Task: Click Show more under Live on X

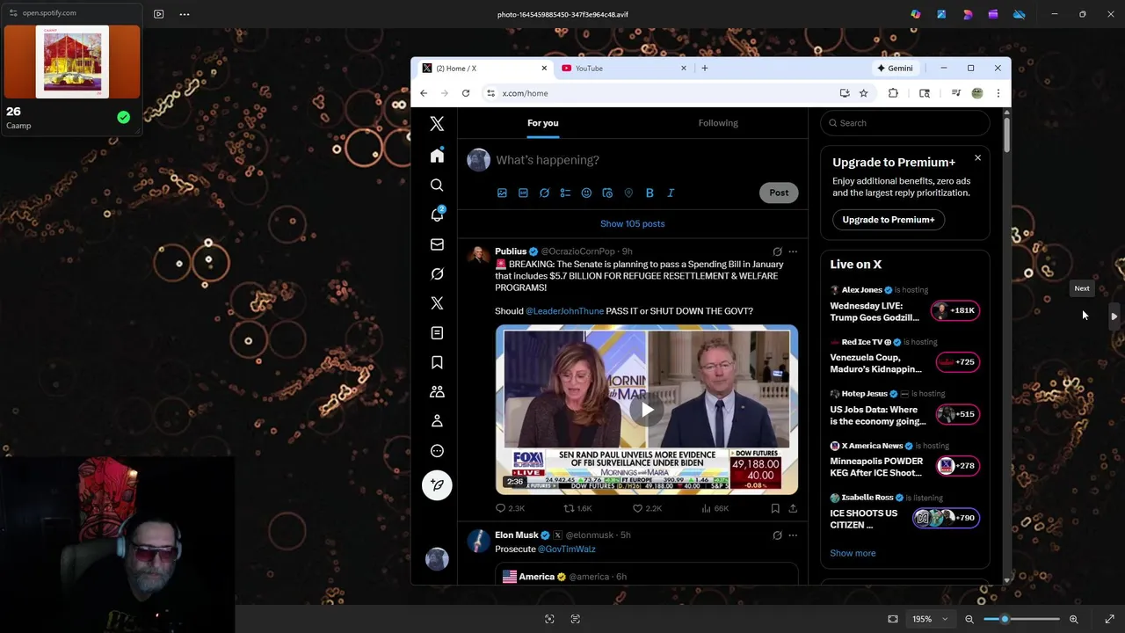Action: tap(853, 553)
